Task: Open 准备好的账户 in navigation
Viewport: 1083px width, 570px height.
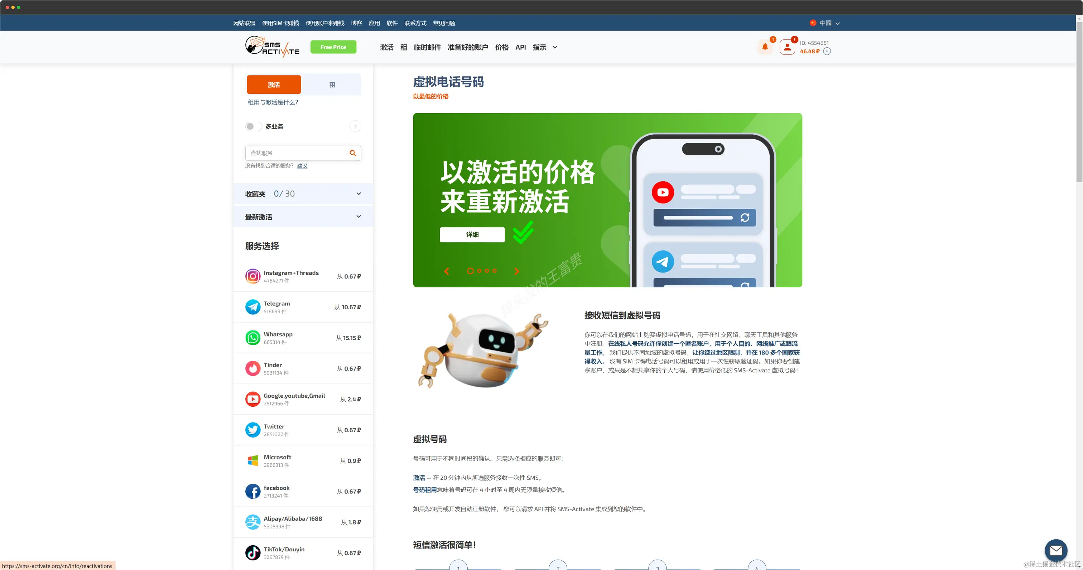Action: click(467, 47)
